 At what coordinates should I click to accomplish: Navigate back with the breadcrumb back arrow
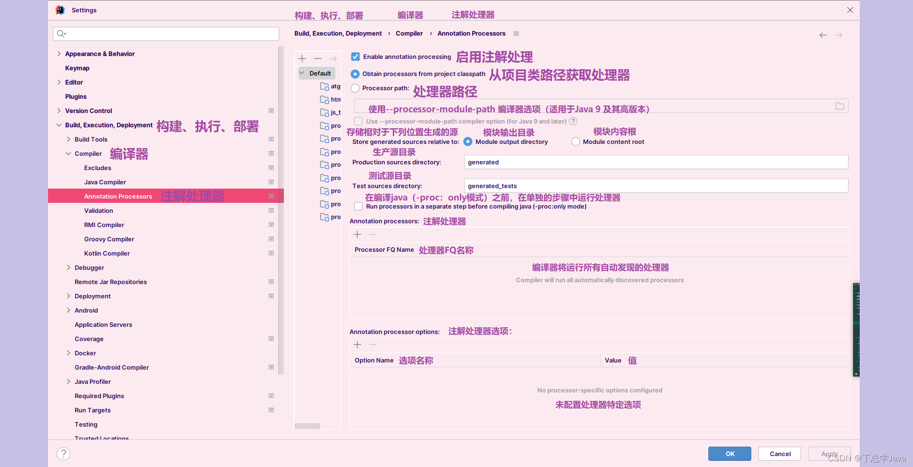(823, 35)
